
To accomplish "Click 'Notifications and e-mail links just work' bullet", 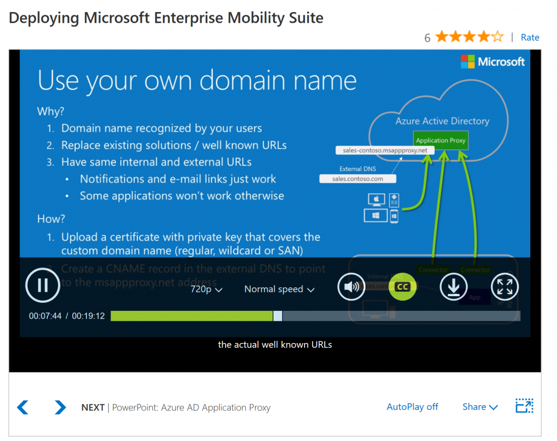I will pos(178,179).
